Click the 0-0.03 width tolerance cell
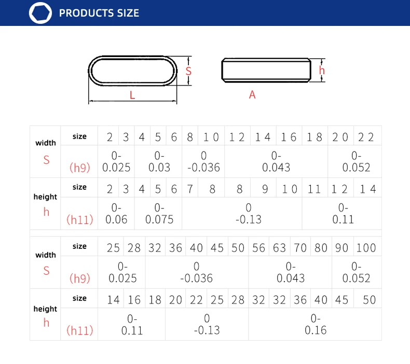Screen dimensions: 410x364 click(x=158, y=161)
